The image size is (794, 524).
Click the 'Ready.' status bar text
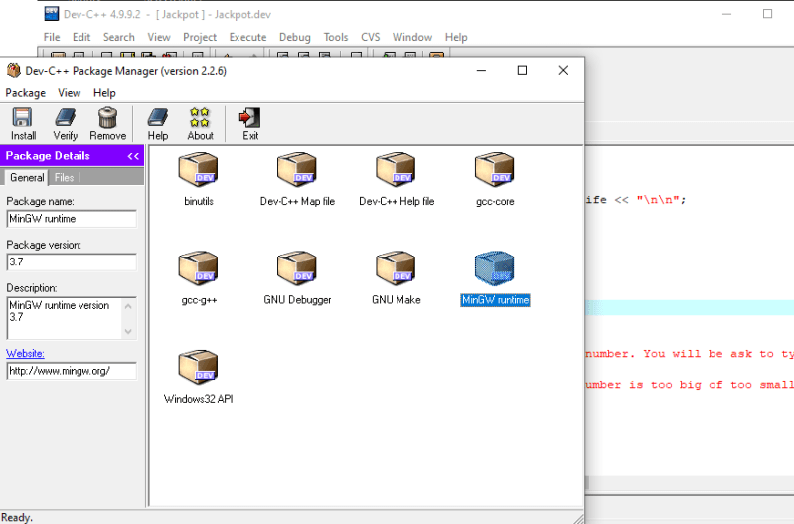pos(17,517)
